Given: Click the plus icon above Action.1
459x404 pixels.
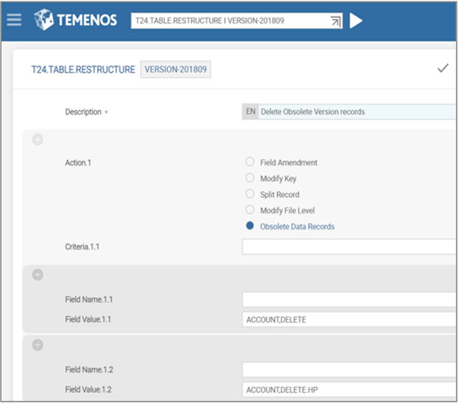Looking at the screenshot, I should pos(38,141).
